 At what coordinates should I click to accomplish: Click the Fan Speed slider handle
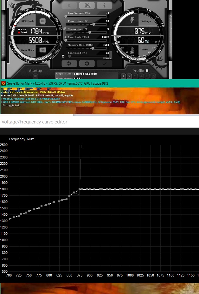point(69,56)
